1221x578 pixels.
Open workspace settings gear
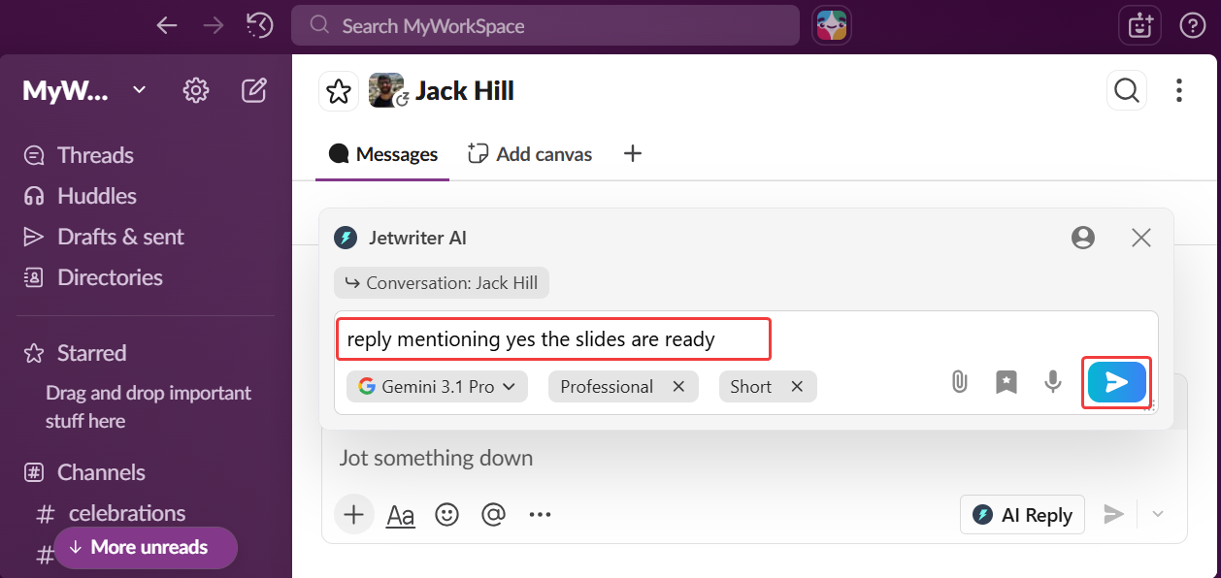(x=196, y=91)
